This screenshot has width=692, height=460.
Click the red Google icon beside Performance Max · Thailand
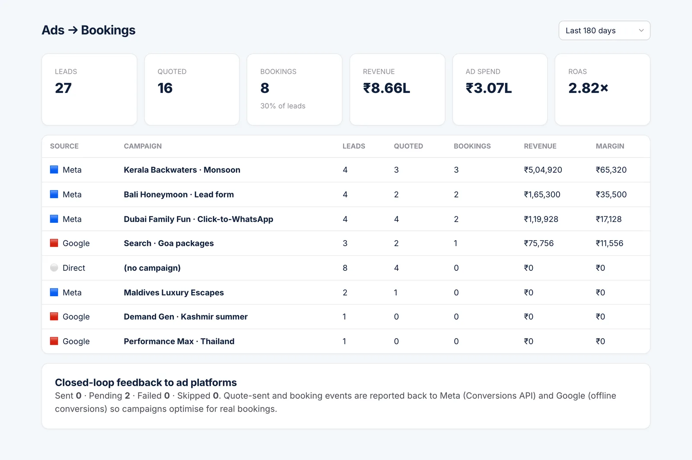pos(54,341)
